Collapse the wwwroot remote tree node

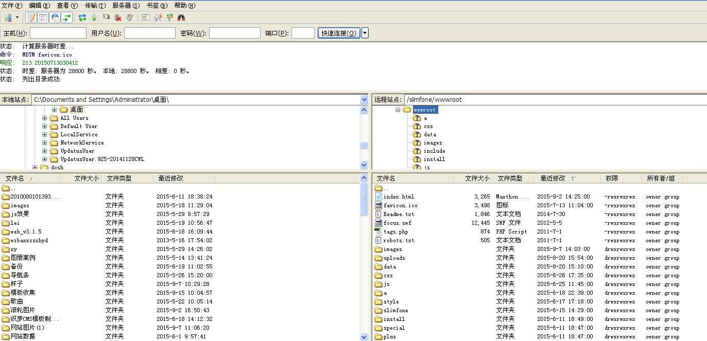(x=398, y=110)
